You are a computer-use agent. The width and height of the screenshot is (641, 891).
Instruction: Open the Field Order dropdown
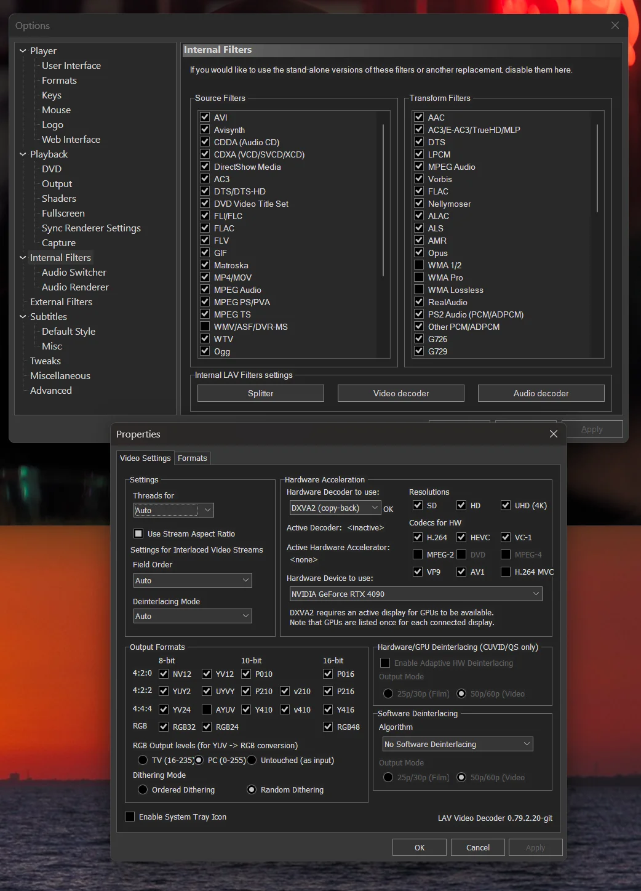pyautogui.click(x=193, y=580)
